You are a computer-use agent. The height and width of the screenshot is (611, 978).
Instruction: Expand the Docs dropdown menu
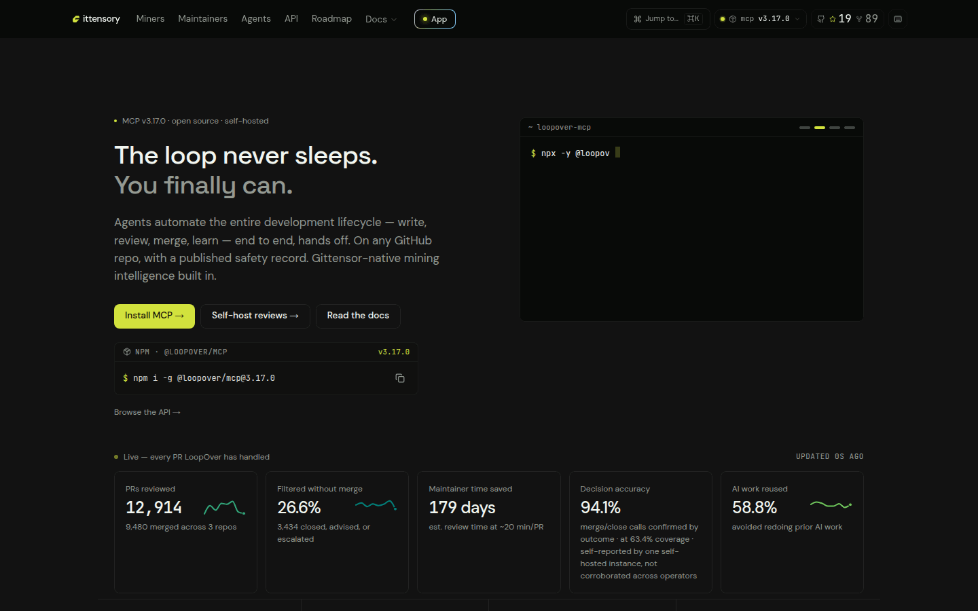[x=381, y=19]
